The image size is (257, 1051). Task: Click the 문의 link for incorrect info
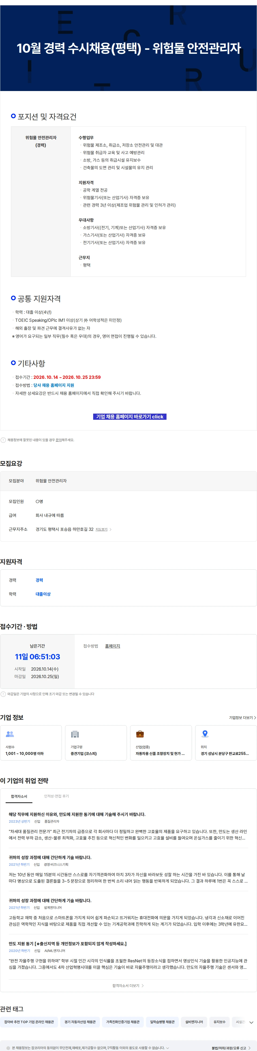(x=58, y=440)
